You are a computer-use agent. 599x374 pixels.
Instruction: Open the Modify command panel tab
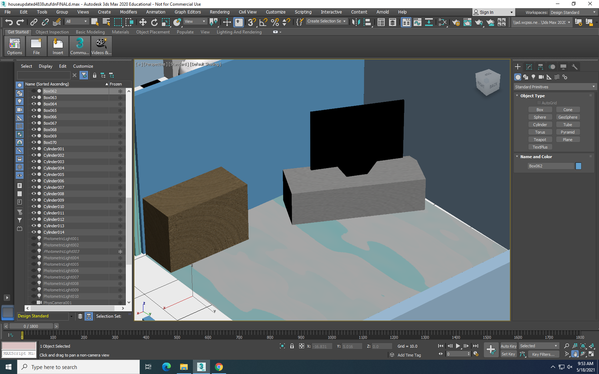pos(529,67)
